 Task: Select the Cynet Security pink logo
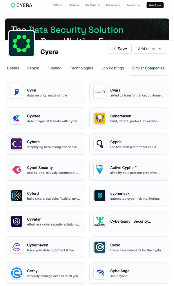coord(17,170)
